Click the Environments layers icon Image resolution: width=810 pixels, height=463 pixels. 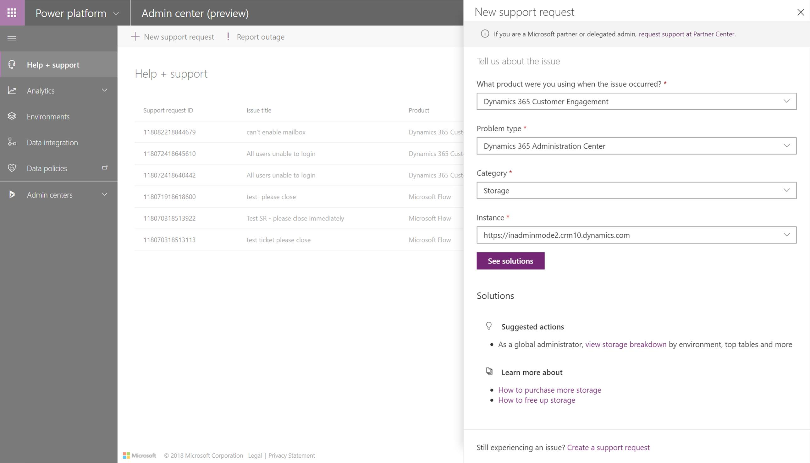point(12,117)
